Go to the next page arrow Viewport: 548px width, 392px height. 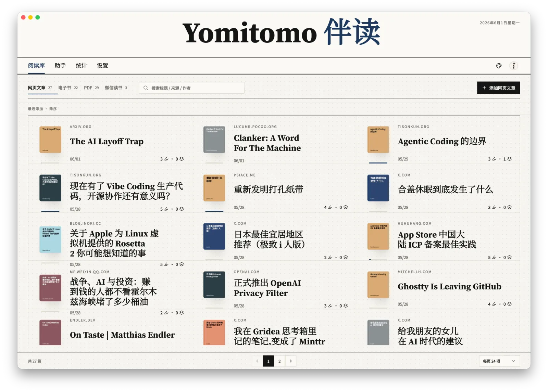(291, 361)
